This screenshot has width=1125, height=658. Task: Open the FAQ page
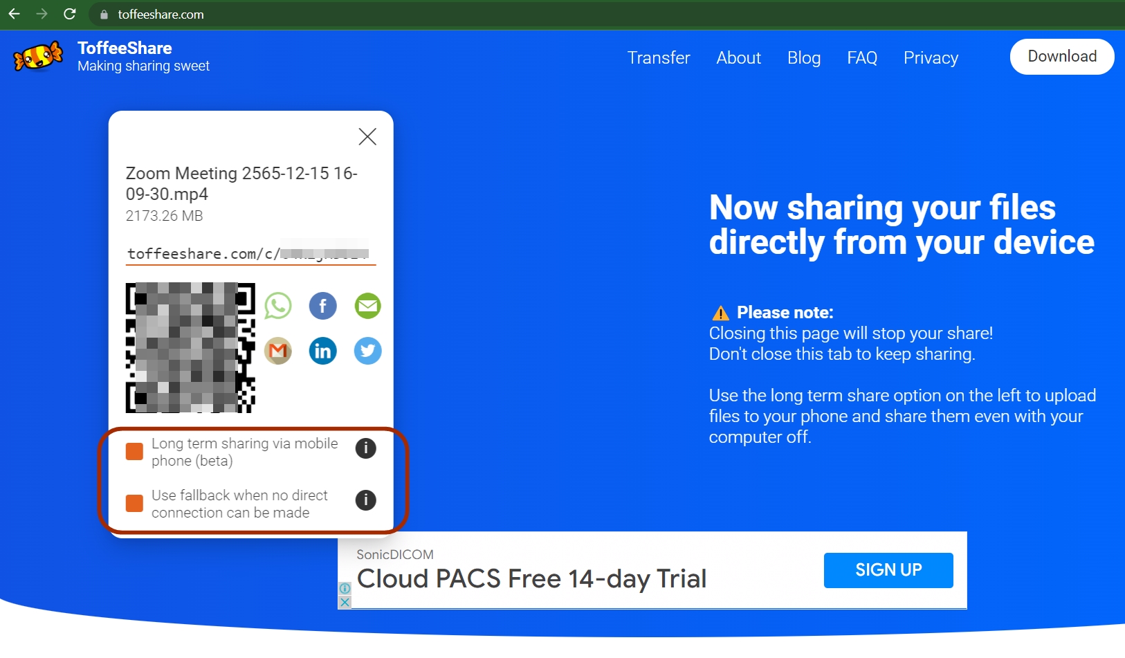tap(861, 58)
